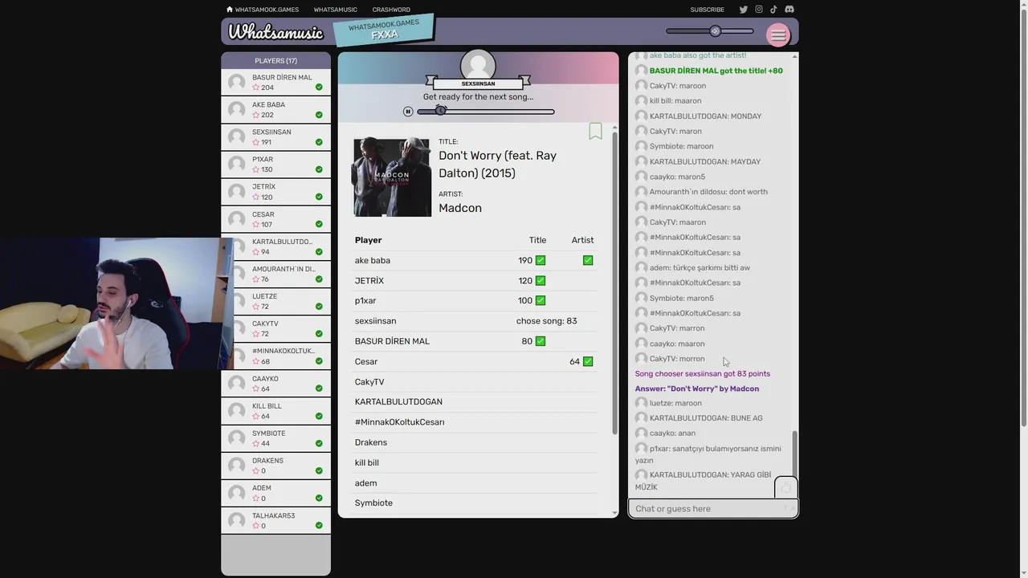Adjust the volume slider in header
1028x578 pixels.
pyautogui.click(x=710, y=31)
